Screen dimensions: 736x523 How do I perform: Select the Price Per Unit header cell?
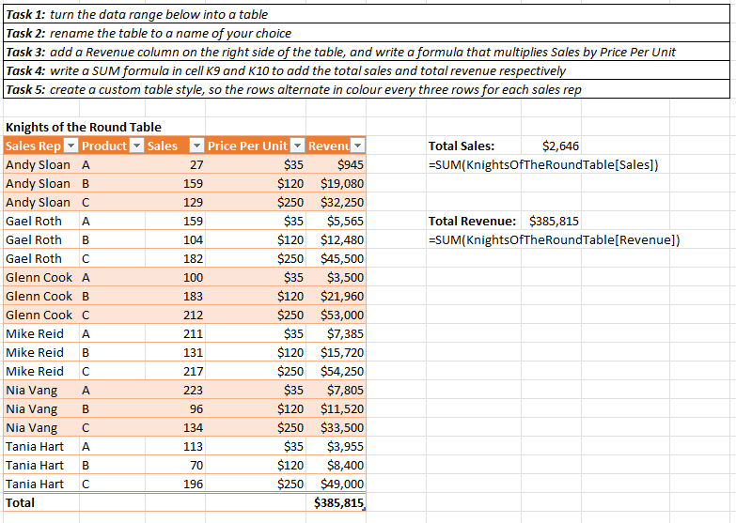256,146
